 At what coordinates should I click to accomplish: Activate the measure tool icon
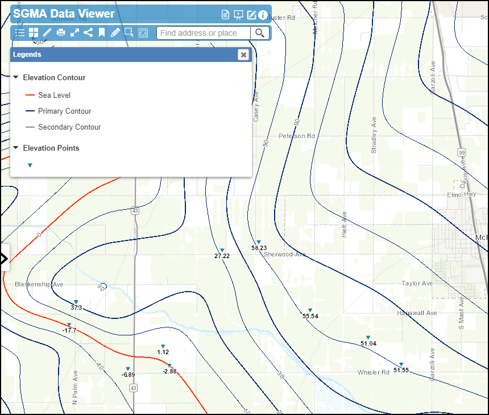(47, 32)
